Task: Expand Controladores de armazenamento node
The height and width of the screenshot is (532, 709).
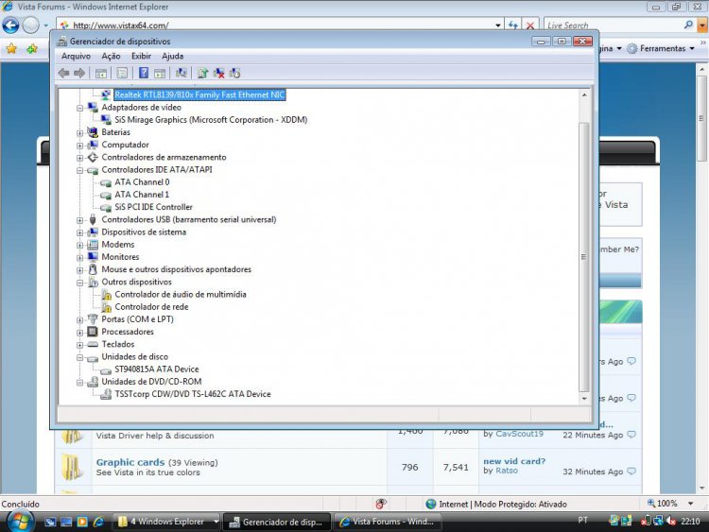Action: tap(80, 158)
